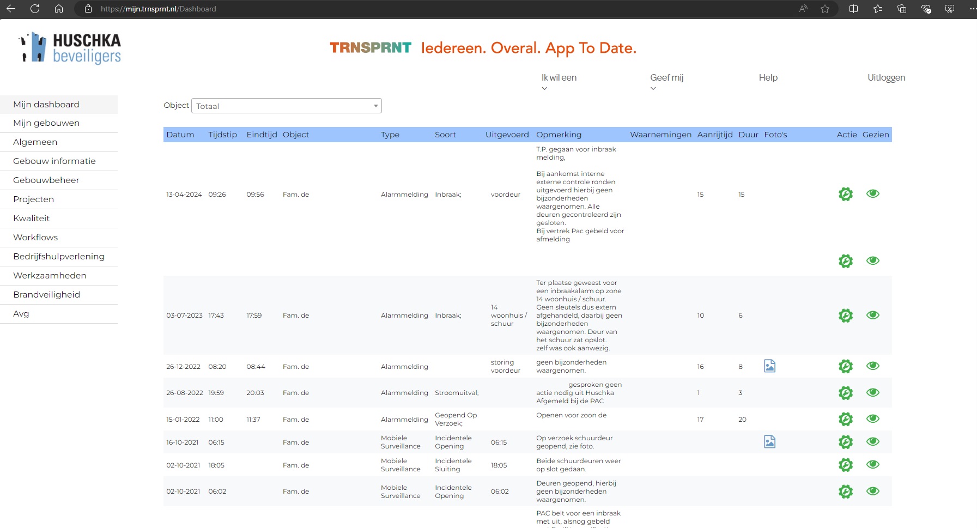Screen dimensions: 977x528
Task: Reload the page with the refresh icon
Action: click(x=35, y=9)
